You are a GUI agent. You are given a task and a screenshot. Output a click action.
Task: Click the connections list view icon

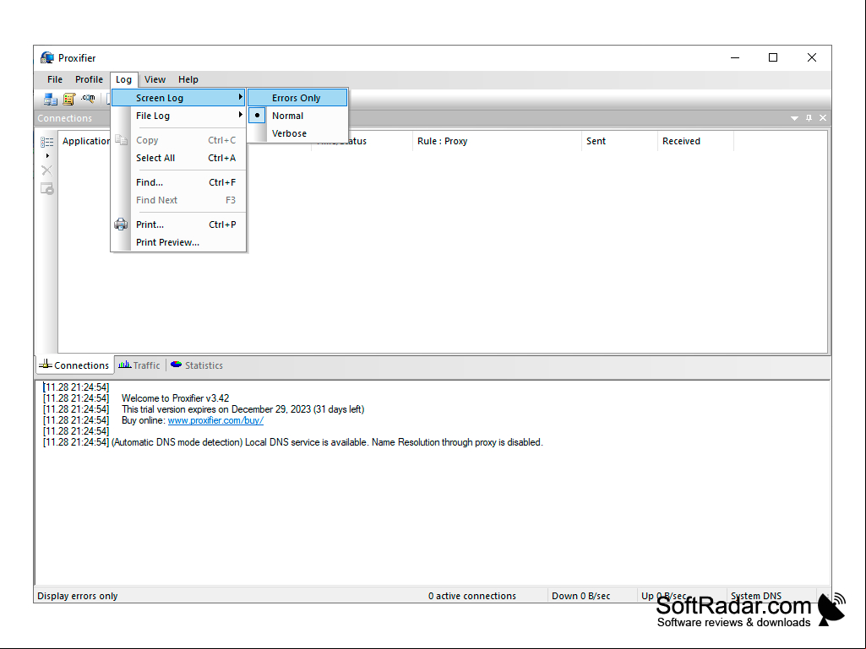[x=47, y=142]
